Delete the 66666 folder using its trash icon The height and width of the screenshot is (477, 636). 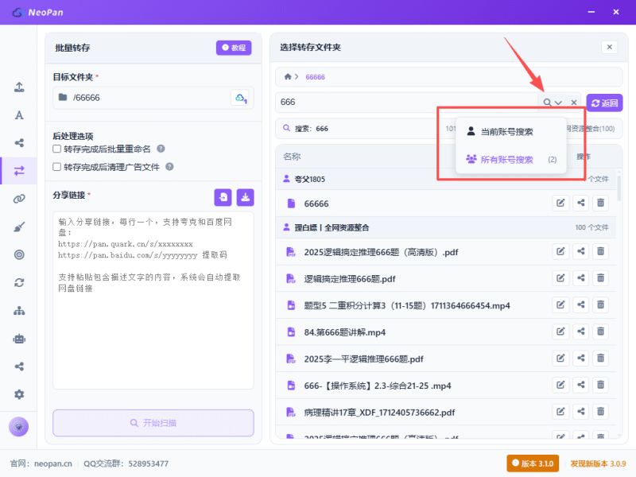point(601,204)
